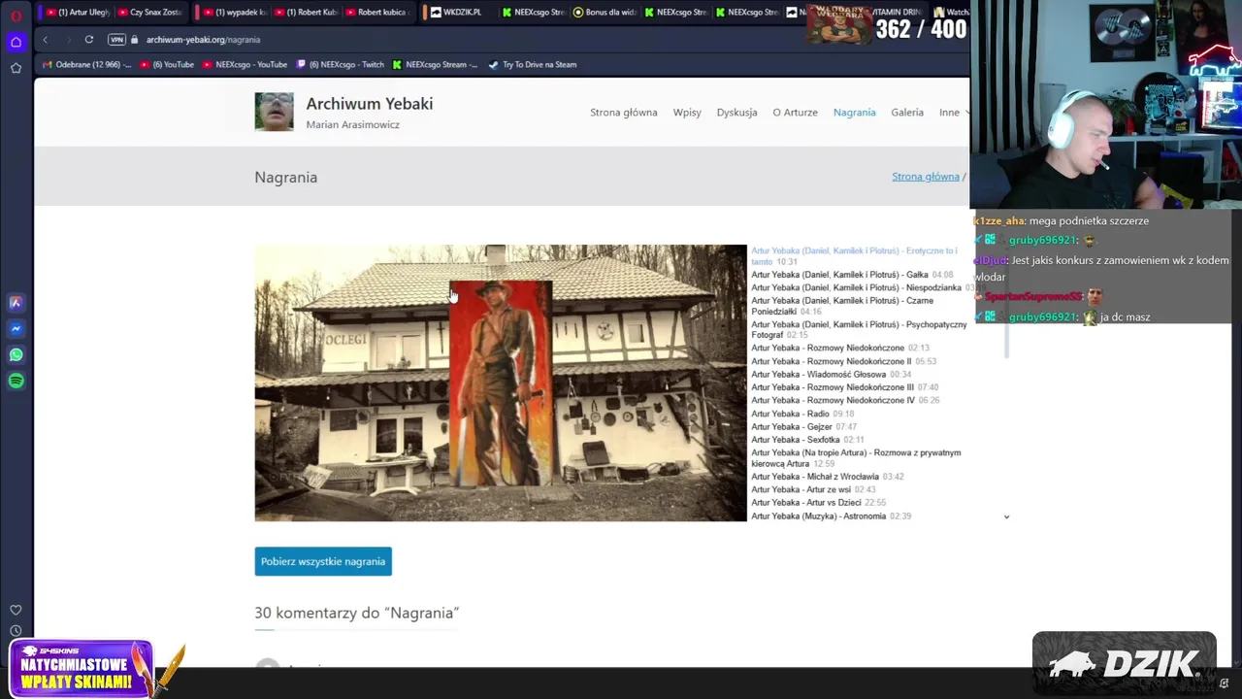Open the NEEXcsgo - YouTube bookmark

[x=245, y=65]
